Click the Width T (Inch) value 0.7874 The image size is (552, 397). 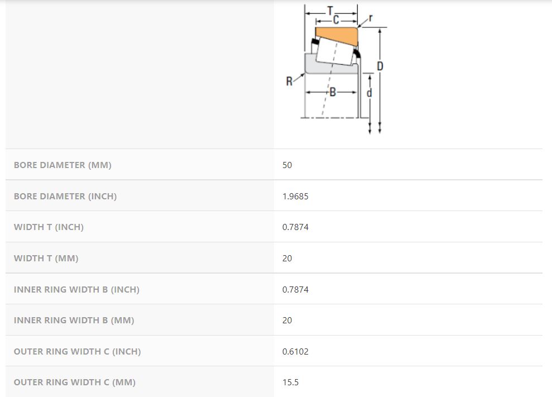tap(295, 227)
